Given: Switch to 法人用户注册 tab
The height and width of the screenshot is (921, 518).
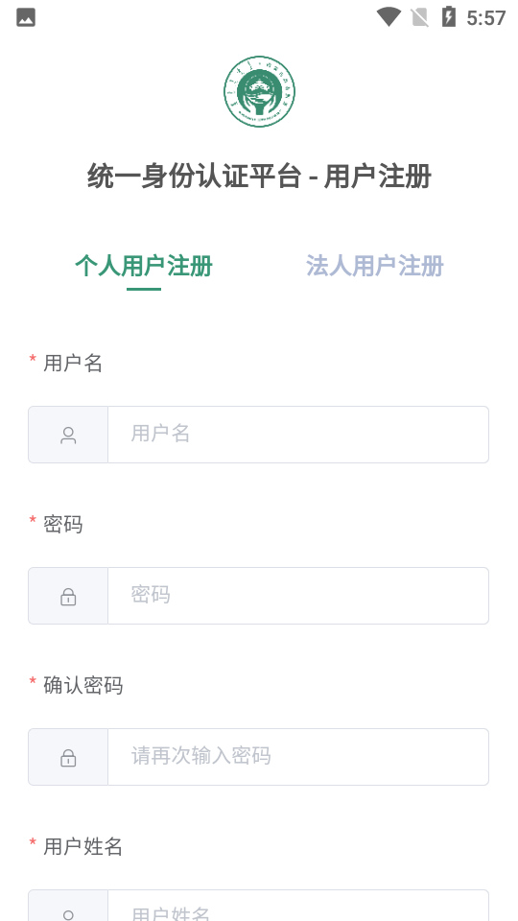Looking at the screenshot, I should tap(375, 266).
